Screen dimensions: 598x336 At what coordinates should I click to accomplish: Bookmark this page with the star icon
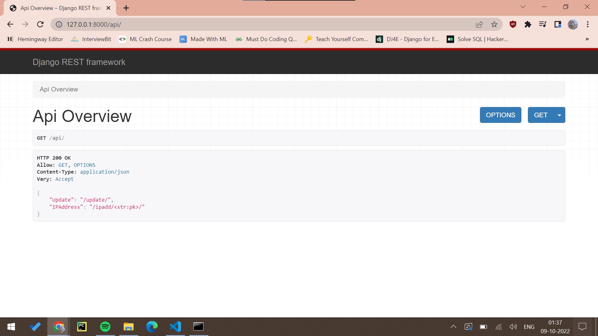click(x=494, y=24)
